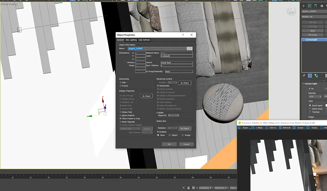Open the Create panel plus icon
Image resolution: width=327 pixels, height=191 pixels.
303,6
